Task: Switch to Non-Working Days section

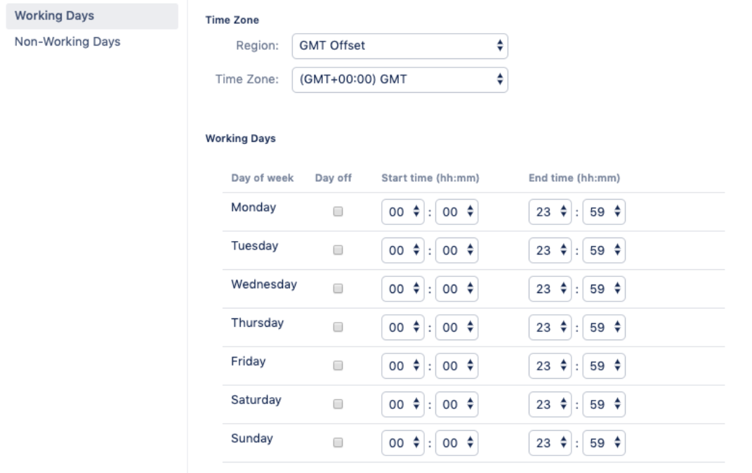Action: pos(67,42)
